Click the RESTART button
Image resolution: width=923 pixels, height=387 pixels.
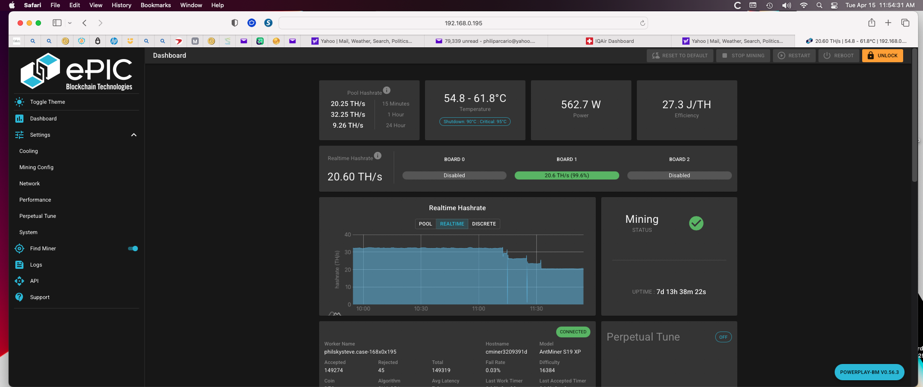click(794, 55)
